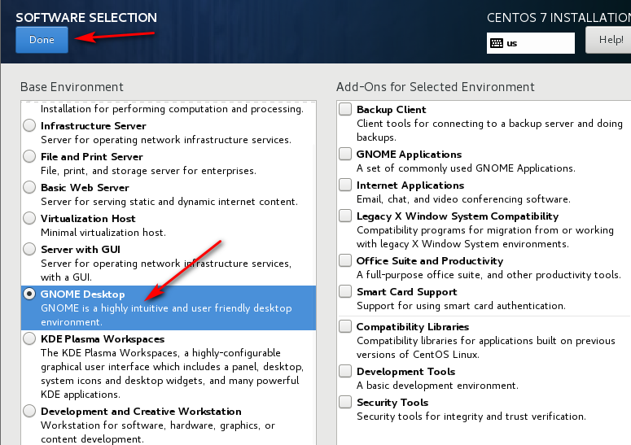Screen dimensions: 631x445
Task: Select File and Print Server radio button
Action: tap(29, 156)
